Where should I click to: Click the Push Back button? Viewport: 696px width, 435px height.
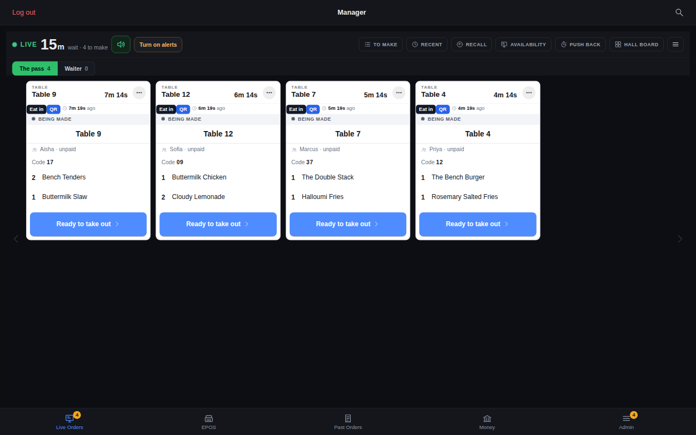(x=580, y=45)
